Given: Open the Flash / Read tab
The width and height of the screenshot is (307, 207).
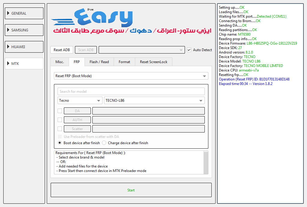Looking at the screenshot, I should pos(99,62).
